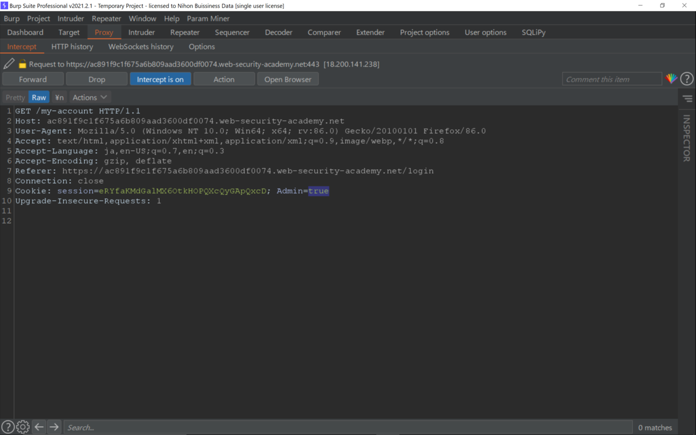696x435 pixels.
Task: Click the hamburger menu icon above Inspector
Action: [687, 99]
